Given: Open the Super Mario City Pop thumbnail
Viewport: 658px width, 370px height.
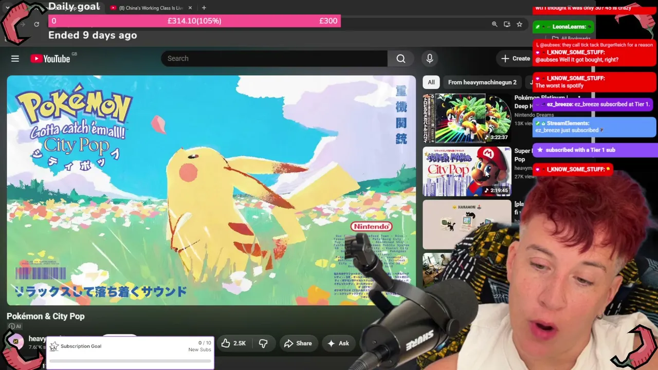Looking at the screenshot, I should (x=467, y=172).
